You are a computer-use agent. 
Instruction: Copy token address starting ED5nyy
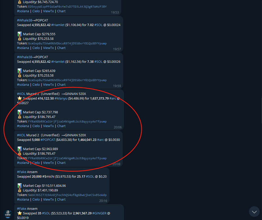pos(67,7)
